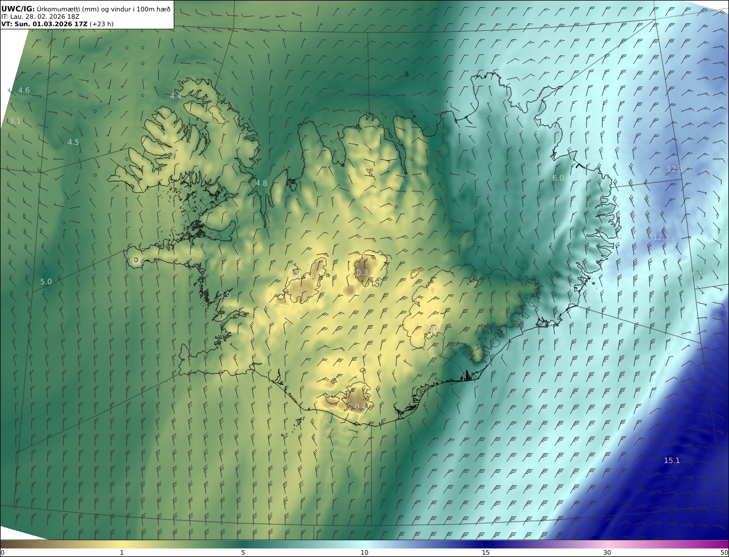Click the colorbar tick label 10
This screenshot has width=729, height=557.
click(364, 552)
